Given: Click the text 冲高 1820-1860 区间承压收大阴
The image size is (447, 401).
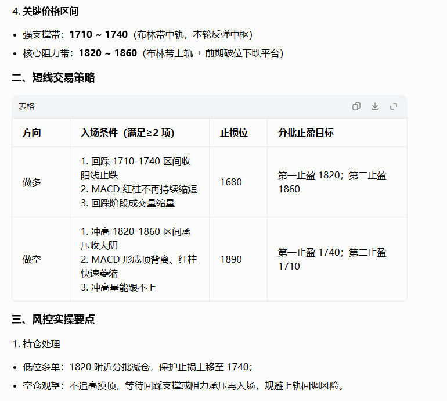Looking at the screenshot, I should click(136, 238).
